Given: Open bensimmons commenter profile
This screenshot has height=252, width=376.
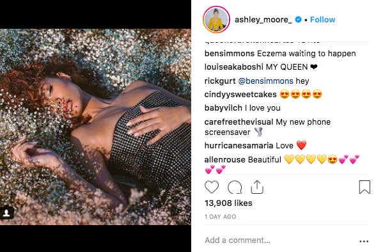Looking at the screenshot, I should [229, 54].
